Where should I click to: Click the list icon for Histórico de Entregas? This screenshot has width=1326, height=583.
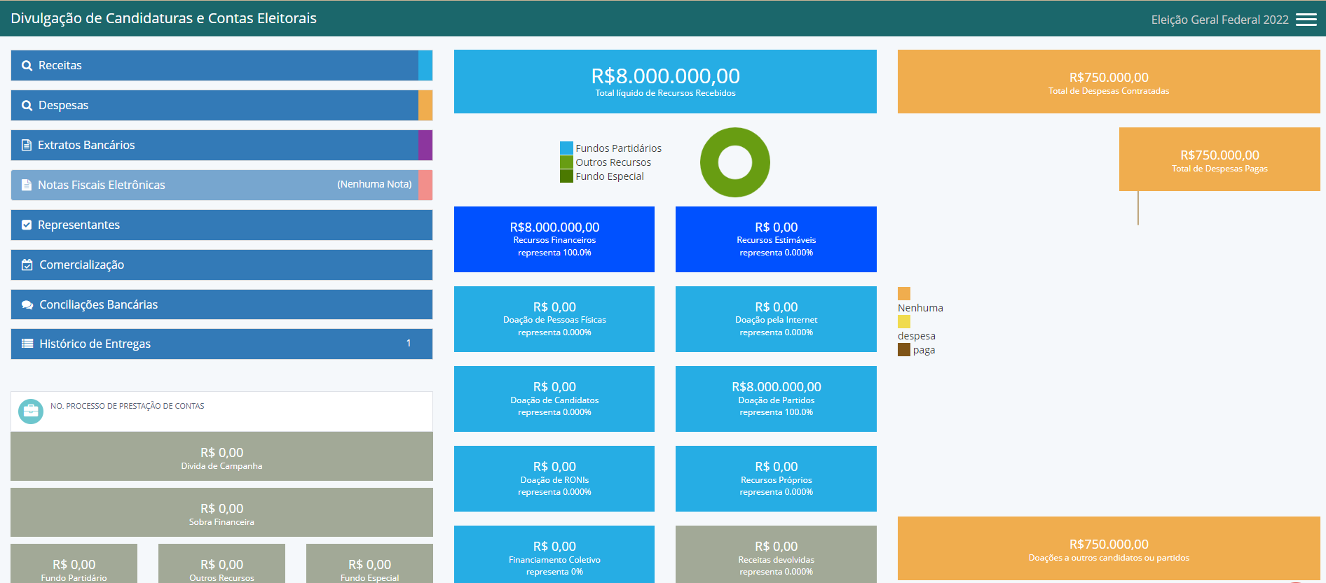pyautogui.click(x=27, y=344)
